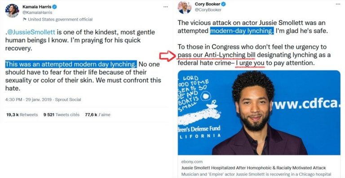Open the ebony.com article headline
The width and height of the screenshot is (345, 178).
point(253,168)
